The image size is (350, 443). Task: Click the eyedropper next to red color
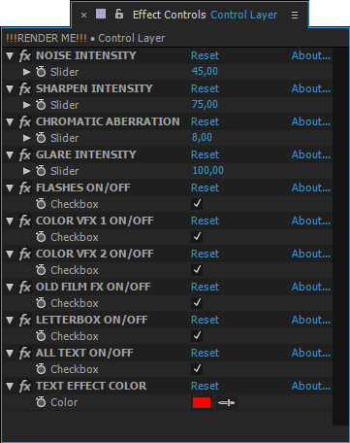point(227,402)
